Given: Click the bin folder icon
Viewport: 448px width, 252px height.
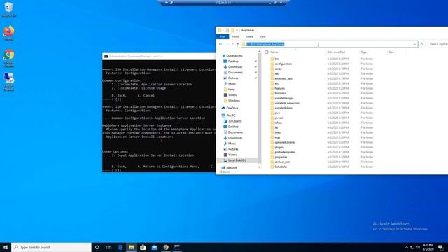Looking at the screenshot, I should [272, 59].
